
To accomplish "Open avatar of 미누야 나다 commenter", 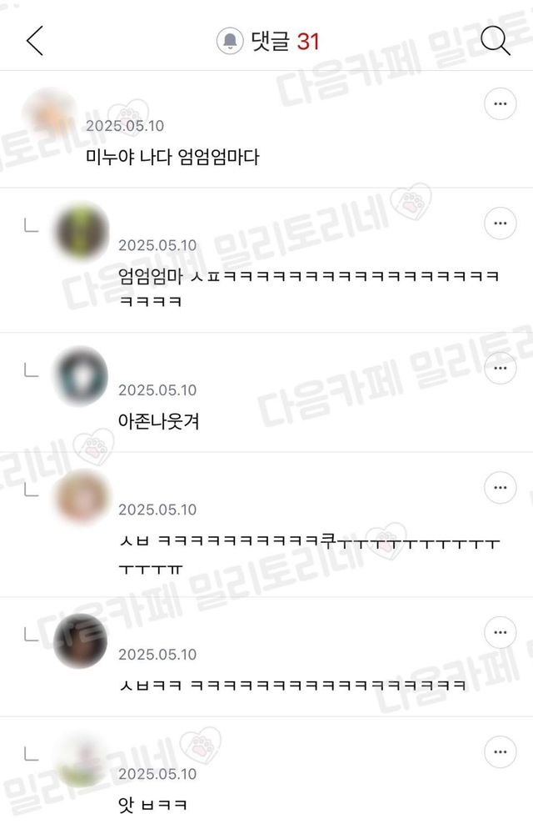I will coord(49,113).
